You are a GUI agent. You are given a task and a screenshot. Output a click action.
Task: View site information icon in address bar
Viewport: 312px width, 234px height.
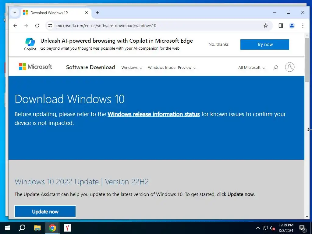pos(50,26)
